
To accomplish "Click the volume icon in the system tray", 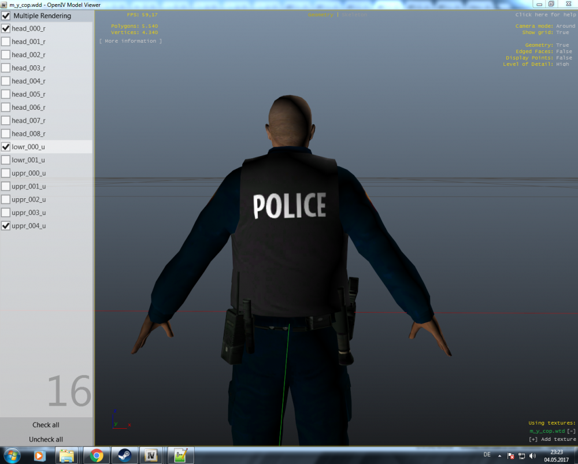I will pyautogui.click(x=533, y=455).
